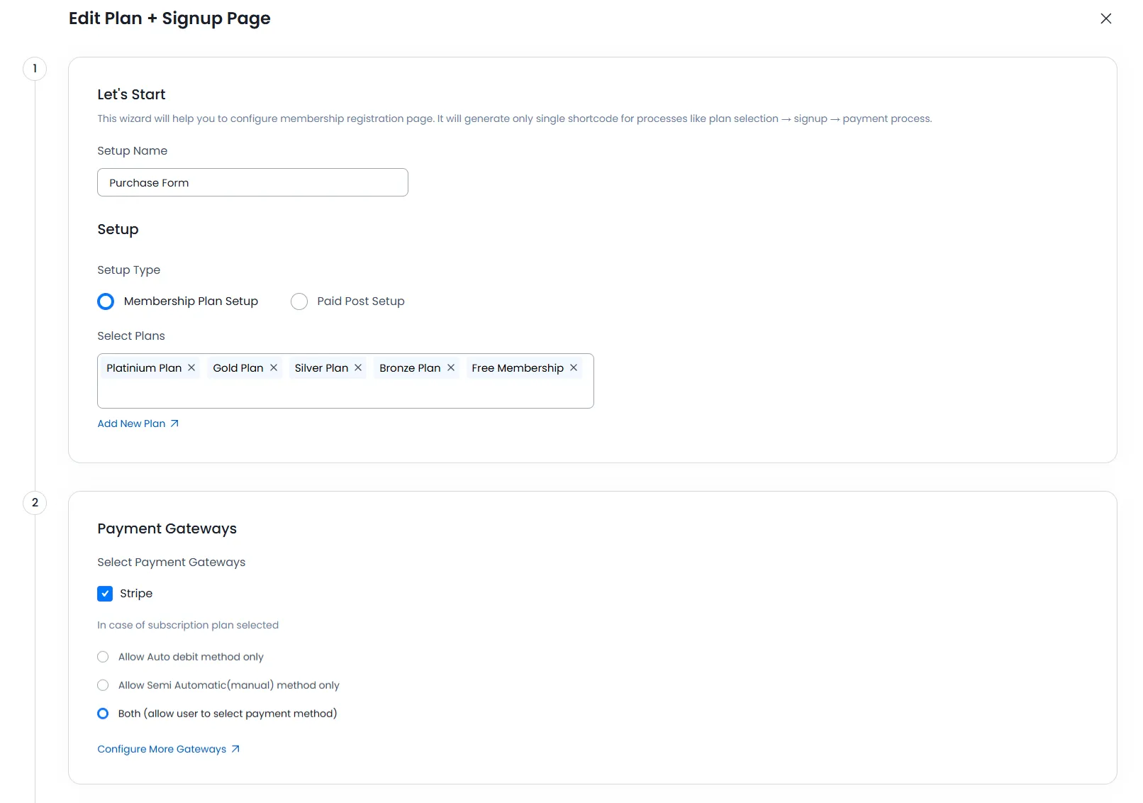
Task: Choose Allow Semi Automatic(manual) method only
Action: tap(104, 685)
